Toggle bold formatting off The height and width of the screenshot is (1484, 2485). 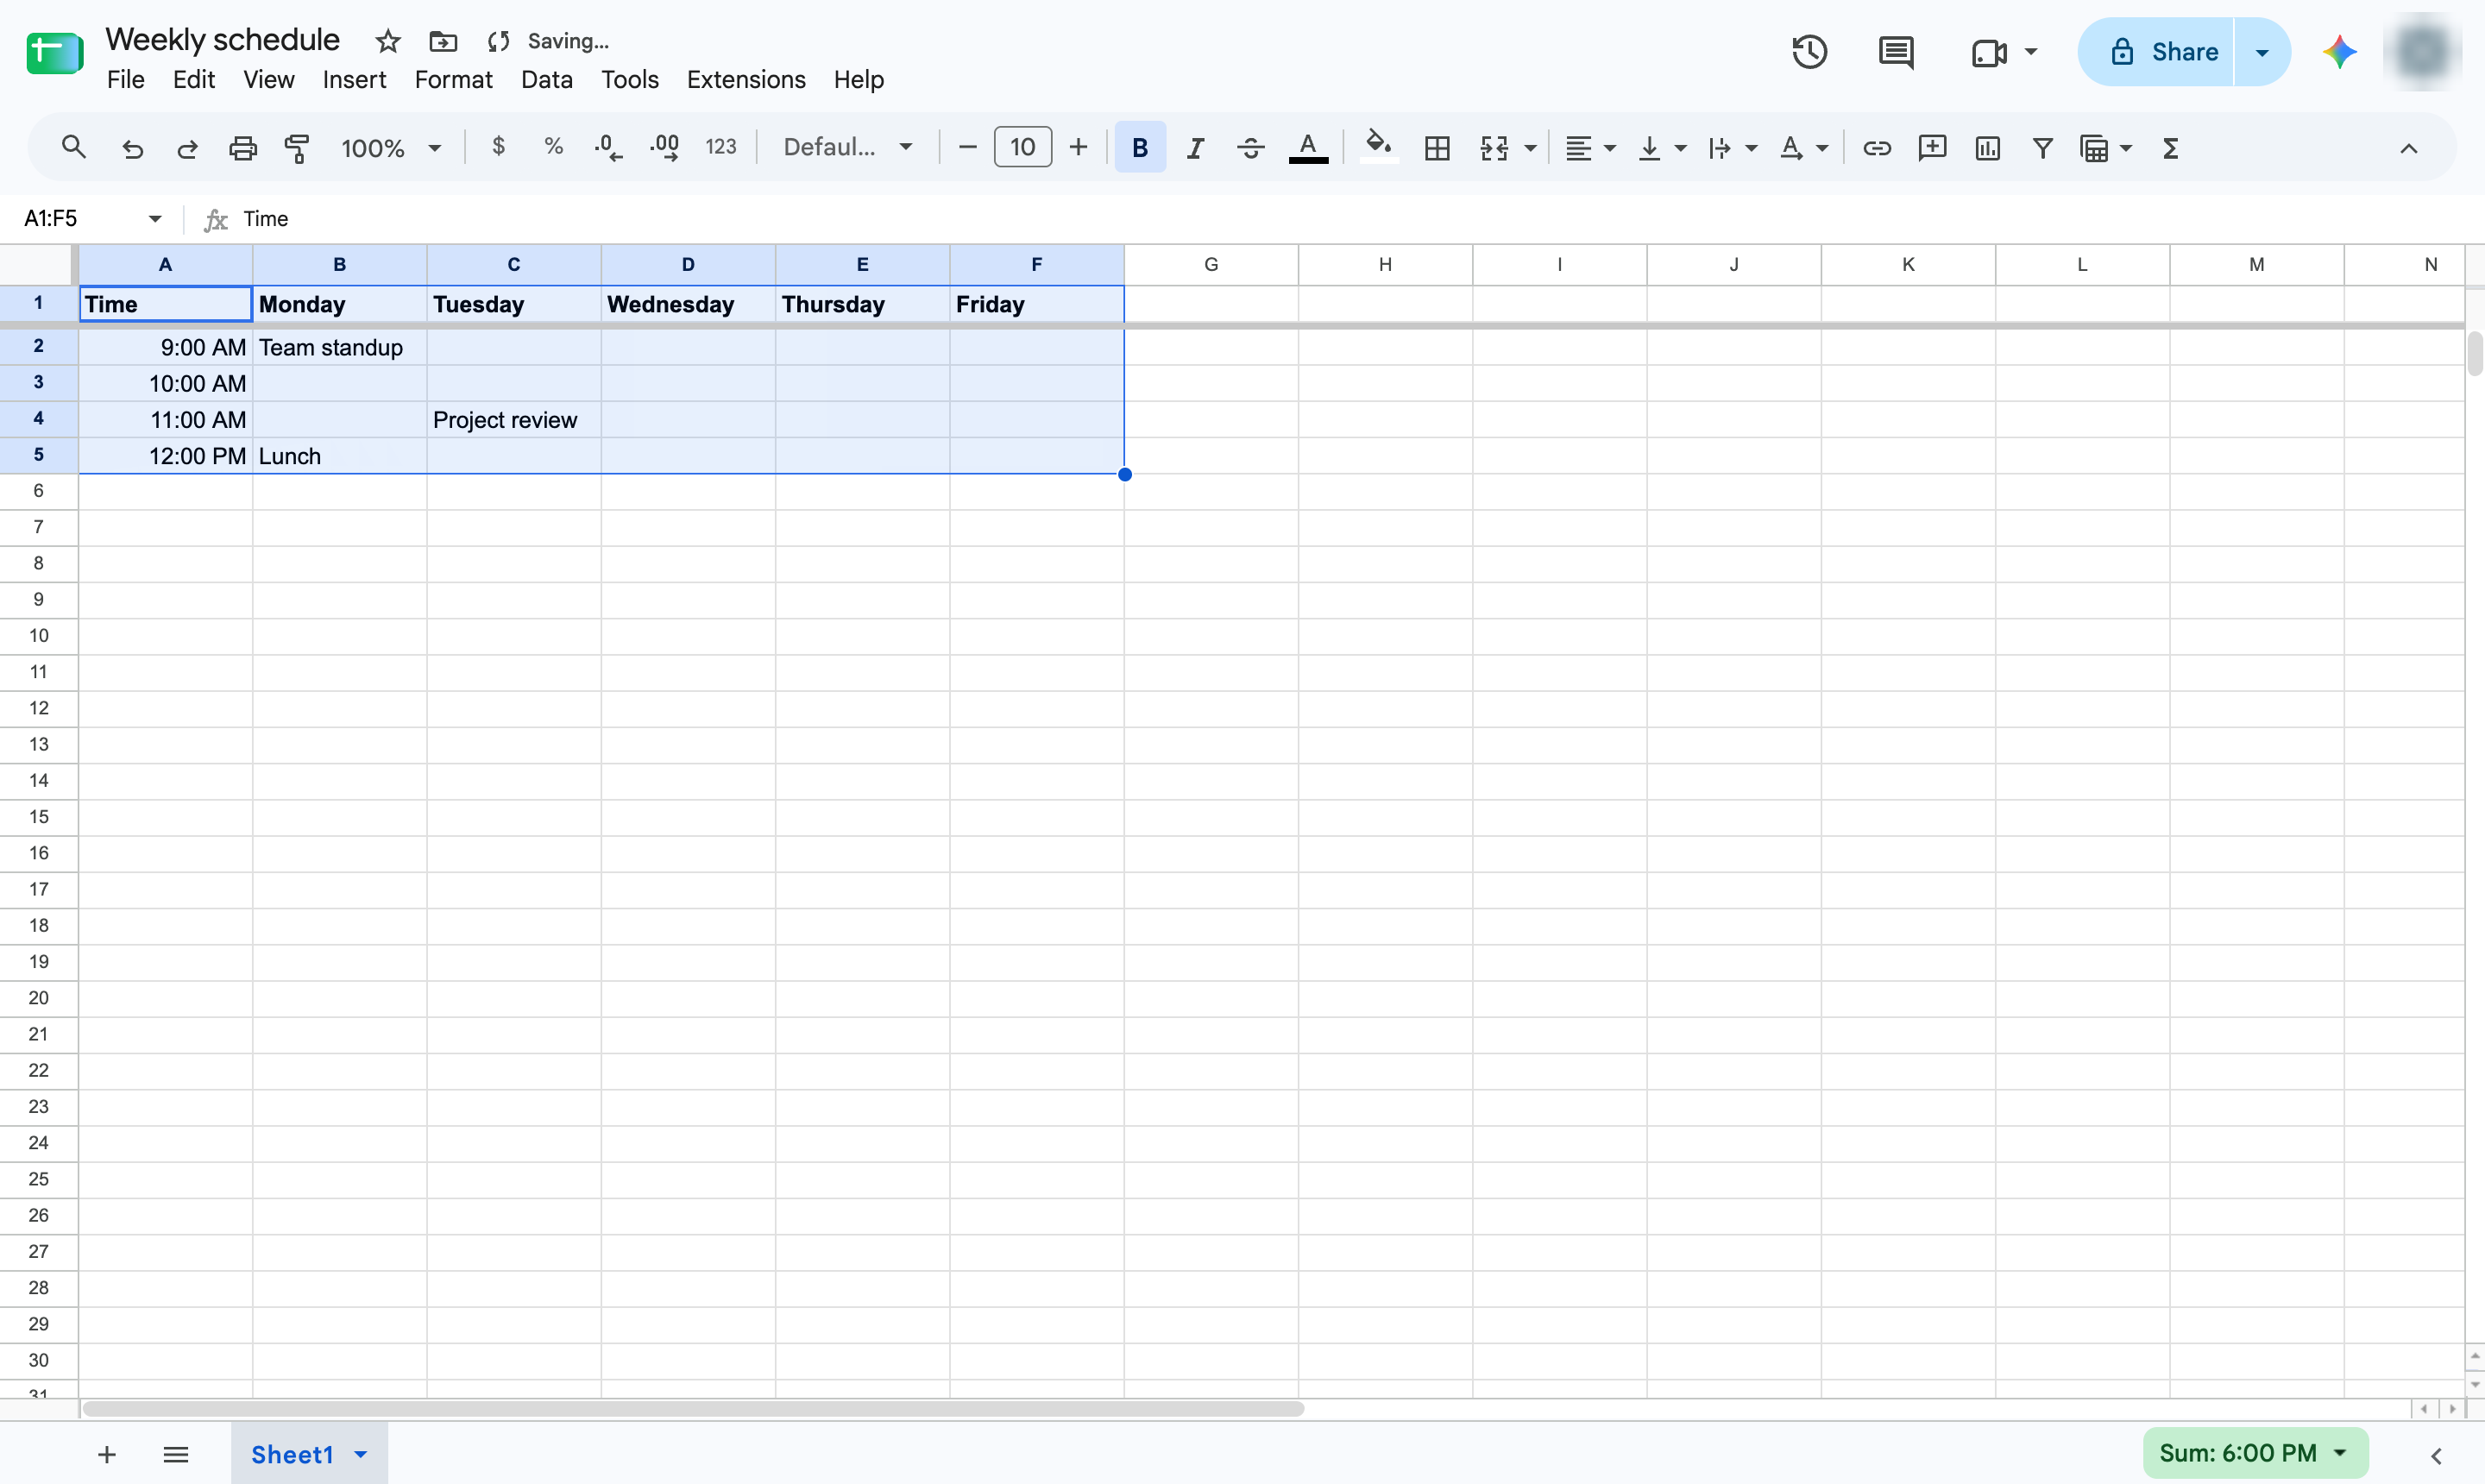coord(1140,148)
